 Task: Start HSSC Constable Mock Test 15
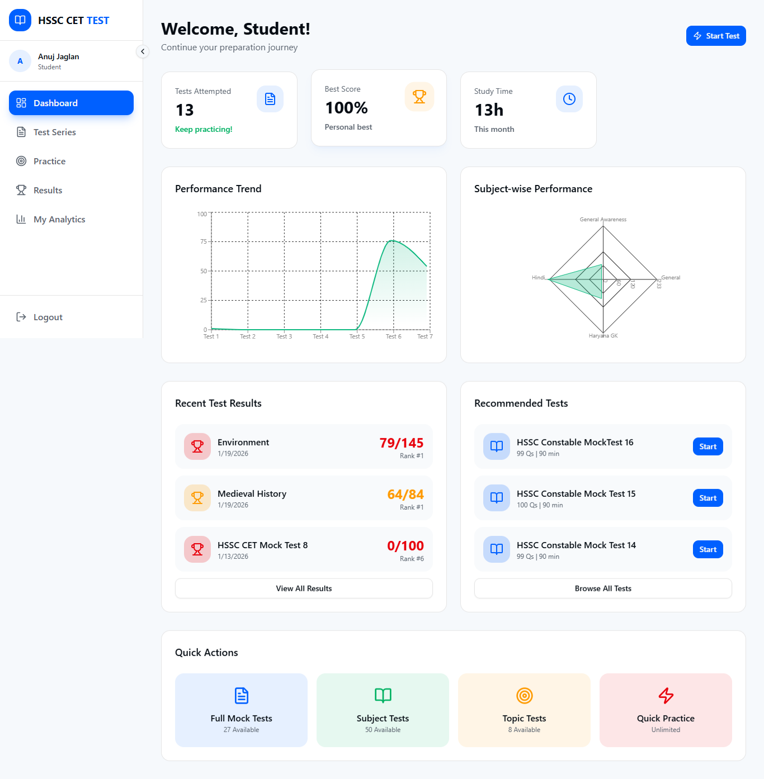[x=708, y=498]
